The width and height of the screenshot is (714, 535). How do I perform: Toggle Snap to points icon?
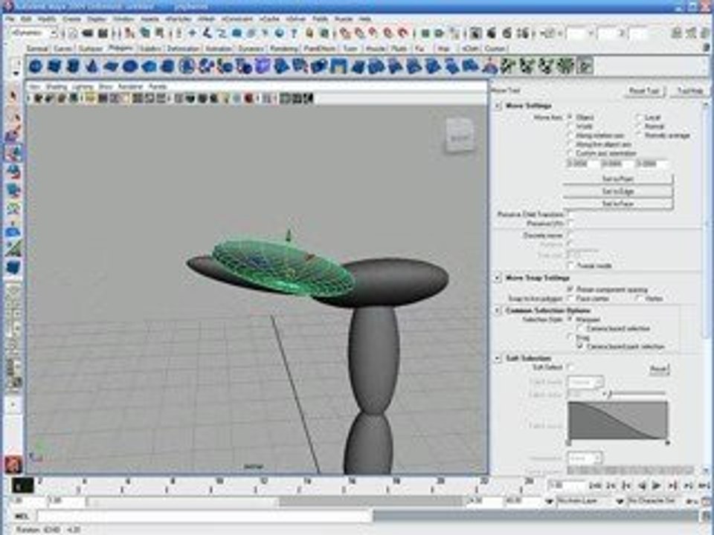coord(374,33)
